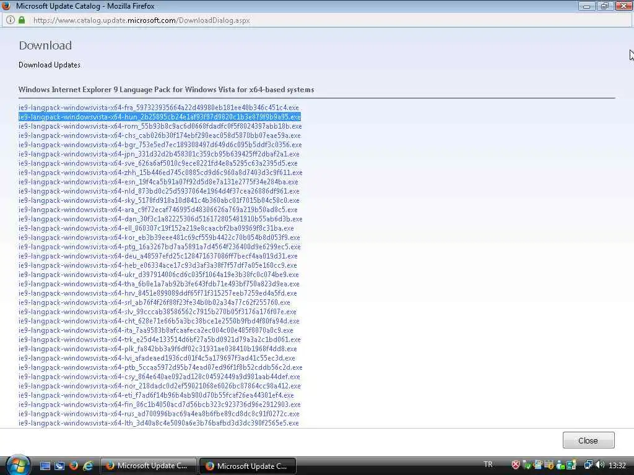
Task: Download the tha language pack link
Action: click(x=159, y=284)
